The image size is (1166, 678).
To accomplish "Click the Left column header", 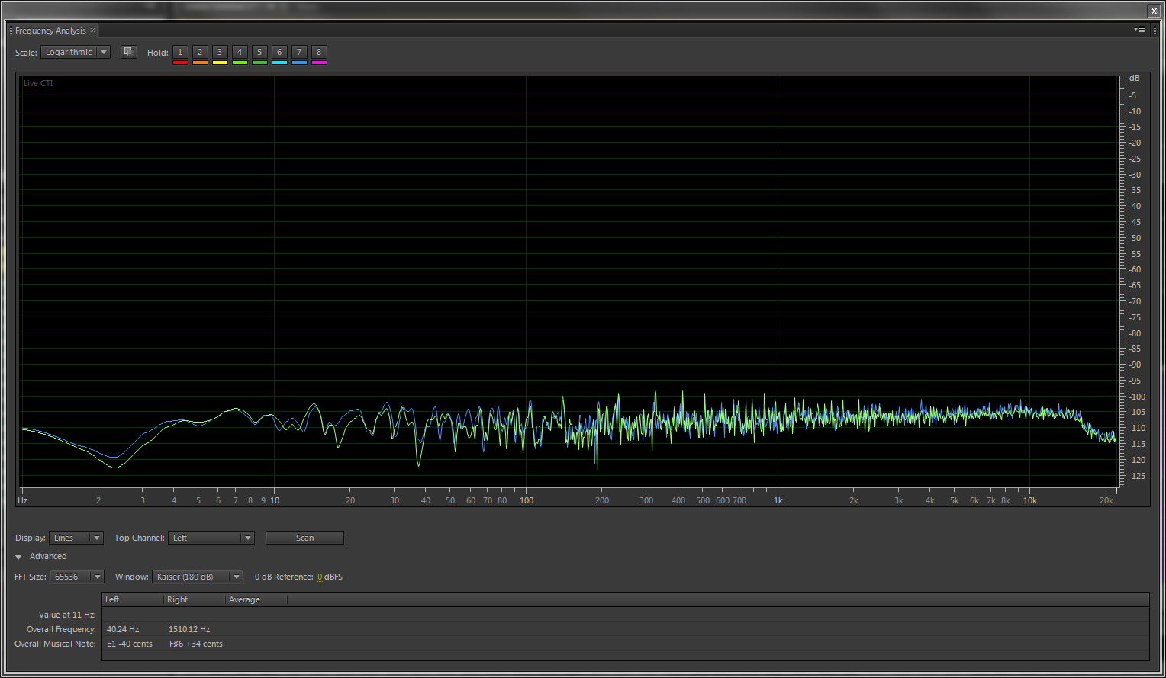I will pos(133,599).
